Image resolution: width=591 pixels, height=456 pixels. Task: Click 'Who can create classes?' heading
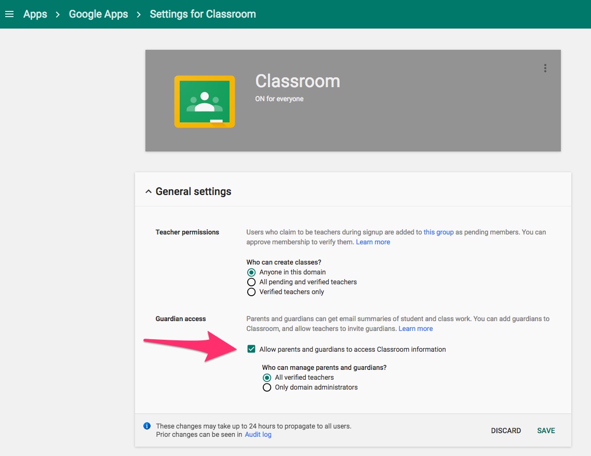click(x=284, y=262)
